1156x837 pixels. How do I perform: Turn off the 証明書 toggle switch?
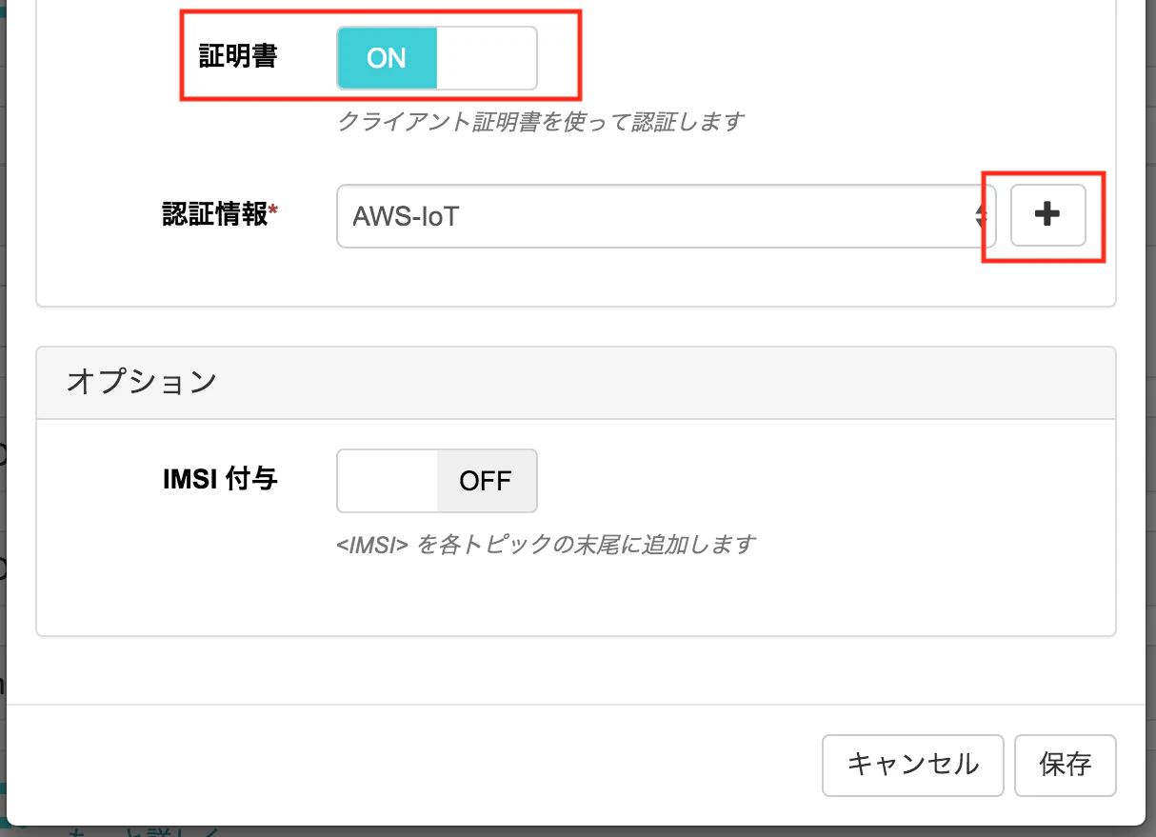[436, 58]
